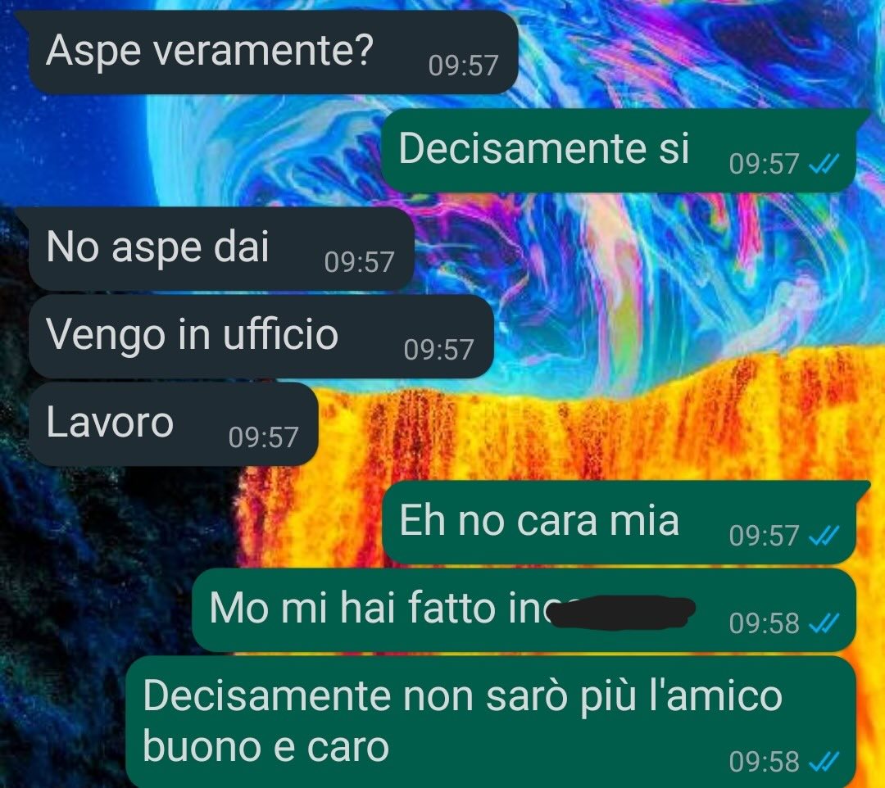This screenshot has height=788, width=885.
Task: Click double checkmarks on 'Mo mi hai fatto'
Action: coord(824,624)
